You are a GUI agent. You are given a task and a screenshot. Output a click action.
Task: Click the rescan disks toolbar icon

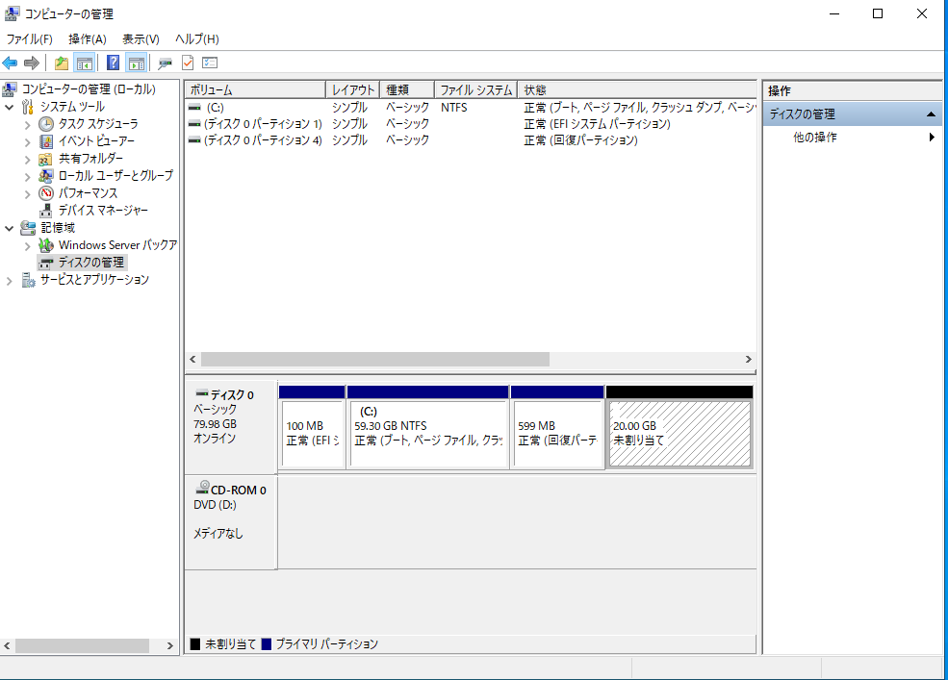click(x=165, y=63)
